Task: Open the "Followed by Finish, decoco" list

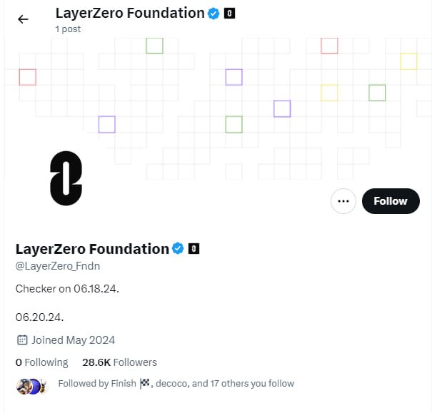Action: (176, 384)
